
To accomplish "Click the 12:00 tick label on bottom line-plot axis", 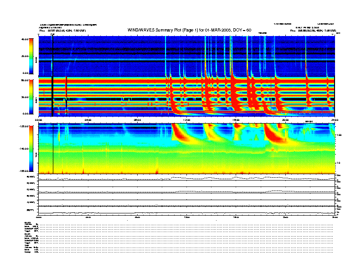I will click(187, 217).
